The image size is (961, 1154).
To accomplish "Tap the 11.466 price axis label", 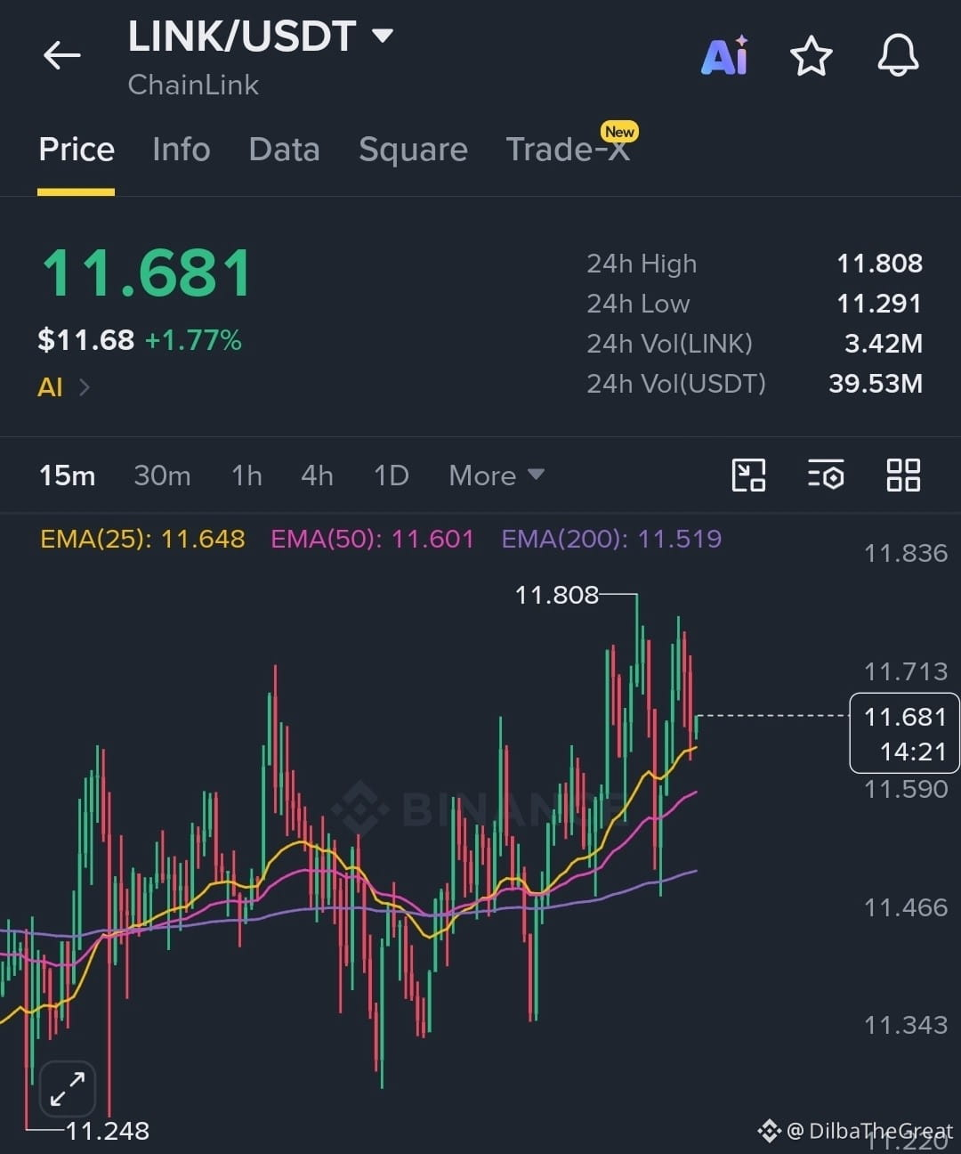I will (906, 907).
